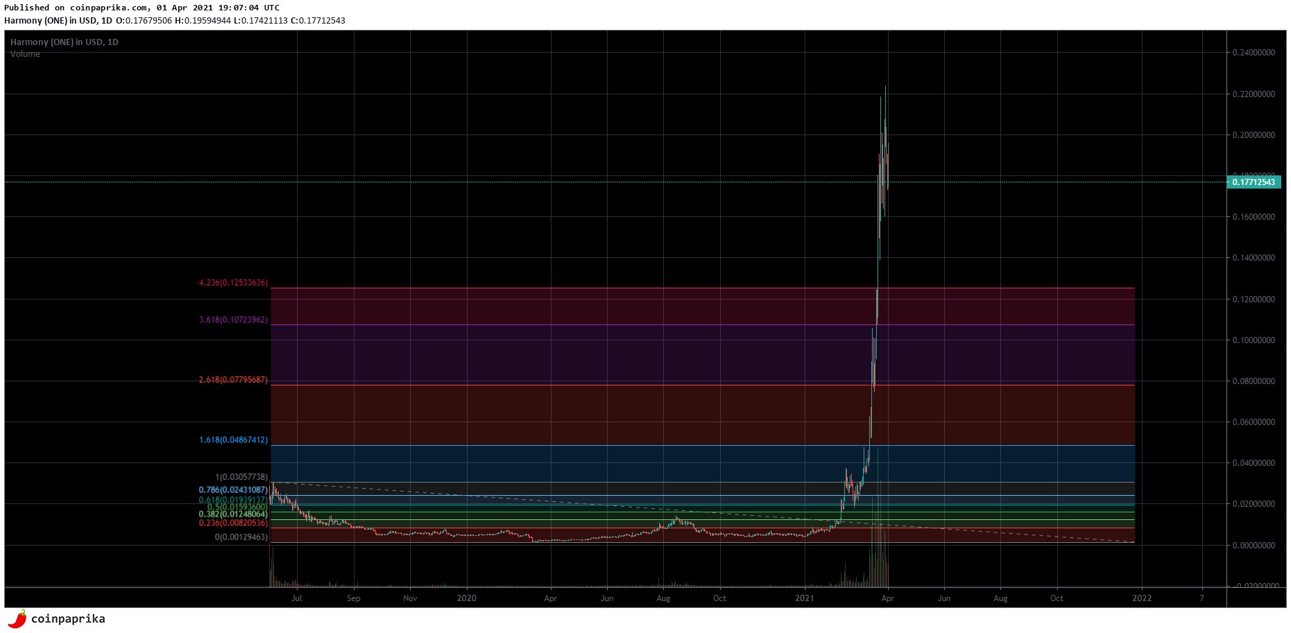Click the 0.24000000 price axis label
The width and height of the screenshot is (1291, 633).
[x=1254, y=53]
